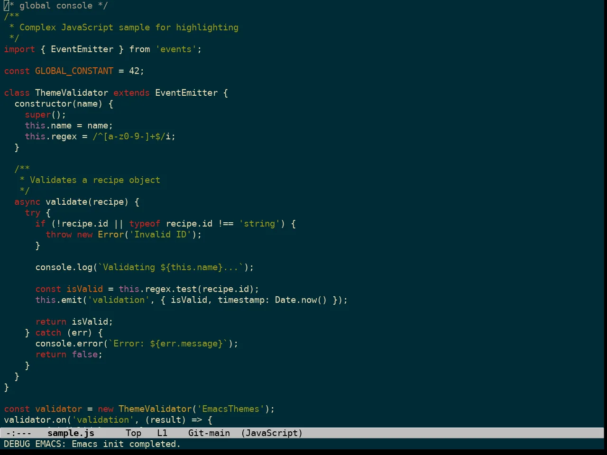This screenshot has height=455, width=607.
Task: Click the 'async' keyword
Action: coord(28,202)
